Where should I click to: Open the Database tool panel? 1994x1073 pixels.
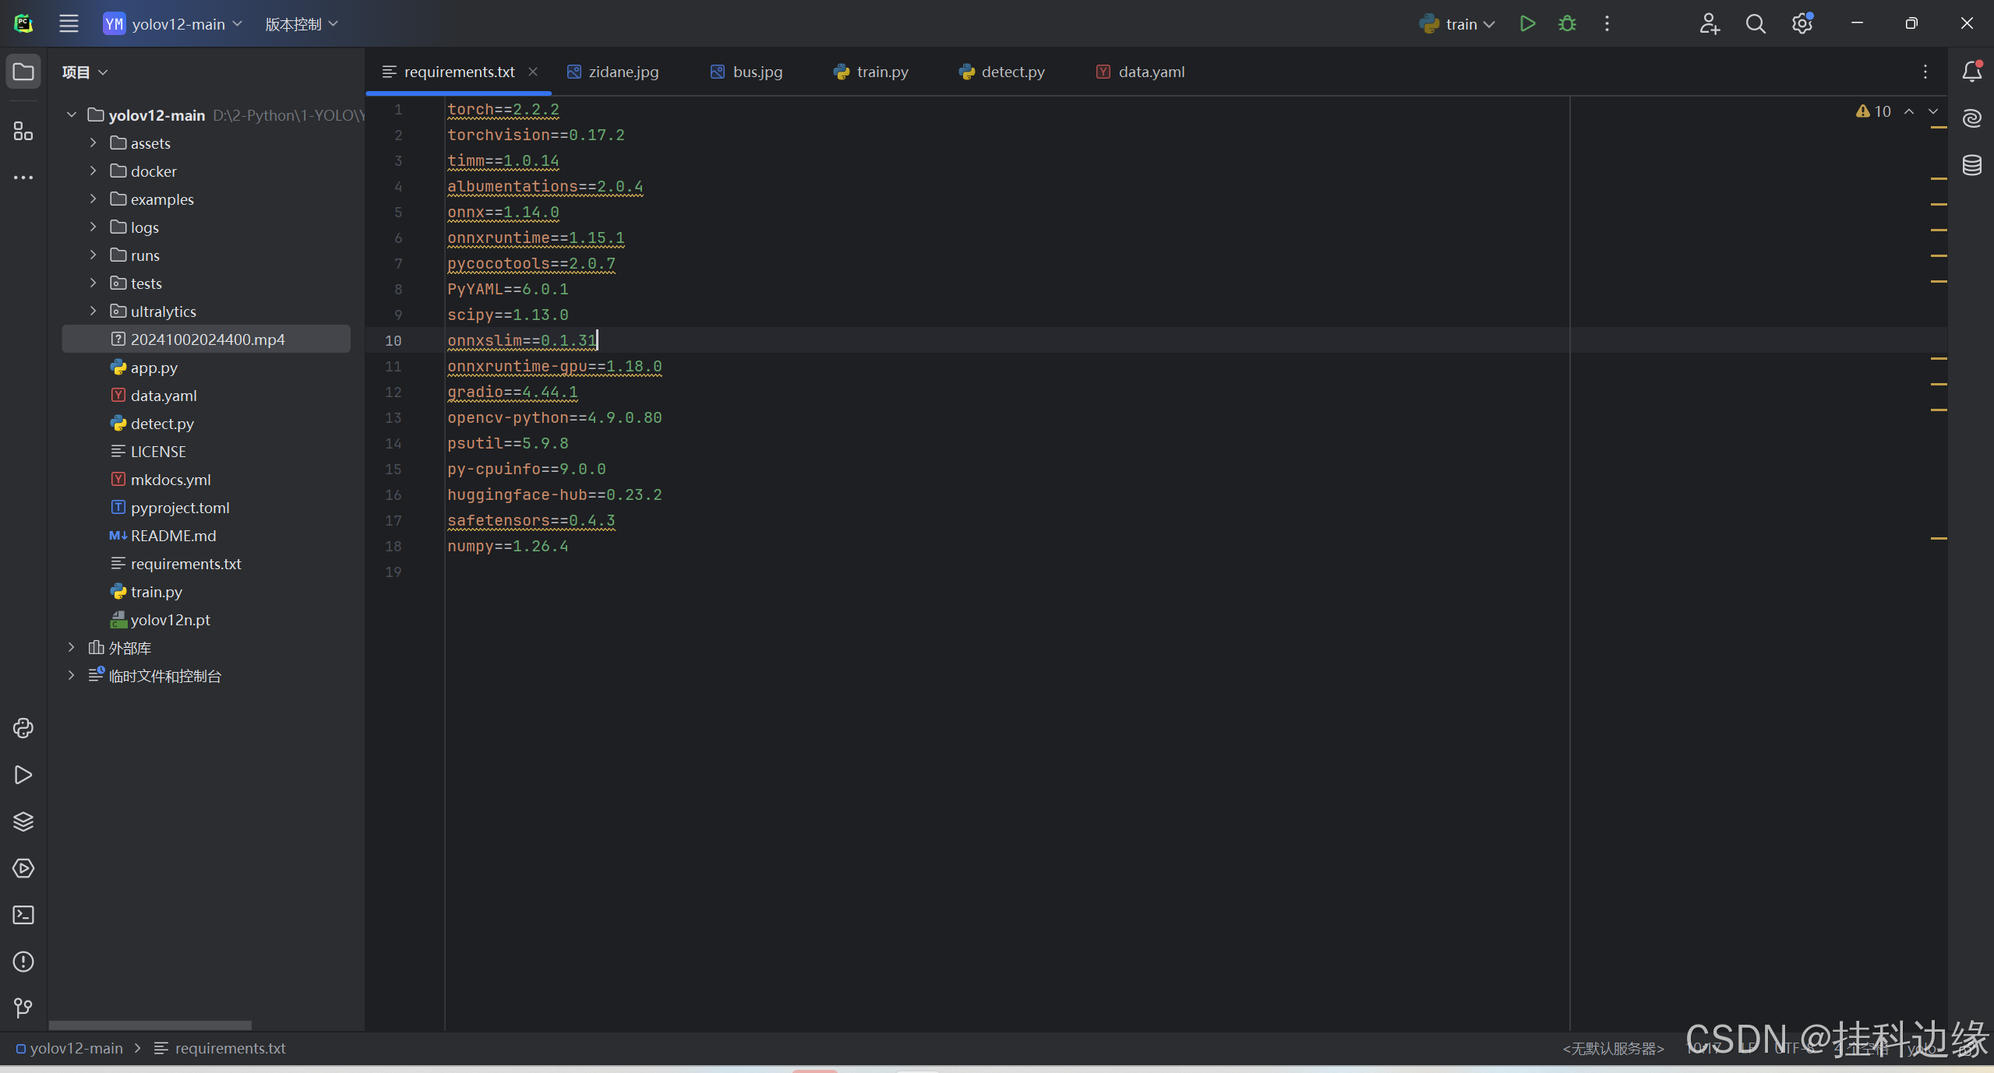click(1972, 165)
